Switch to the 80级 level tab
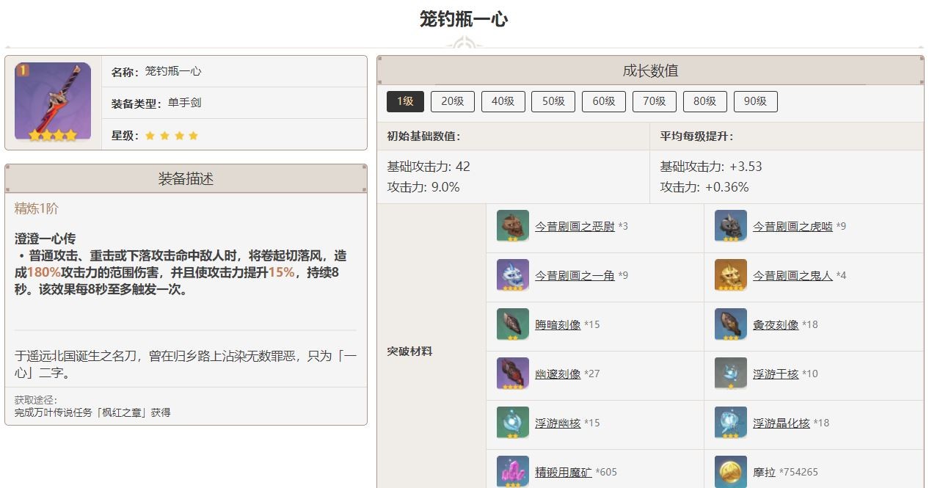 pyautogui.click(x=705, y=101)
